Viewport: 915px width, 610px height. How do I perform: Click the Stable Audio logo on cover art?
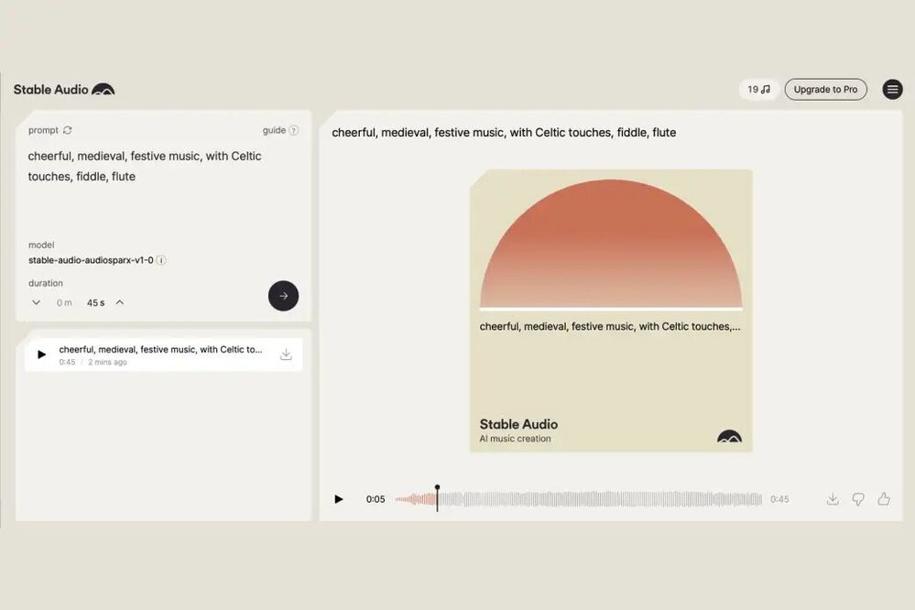[x=729, y=436]
